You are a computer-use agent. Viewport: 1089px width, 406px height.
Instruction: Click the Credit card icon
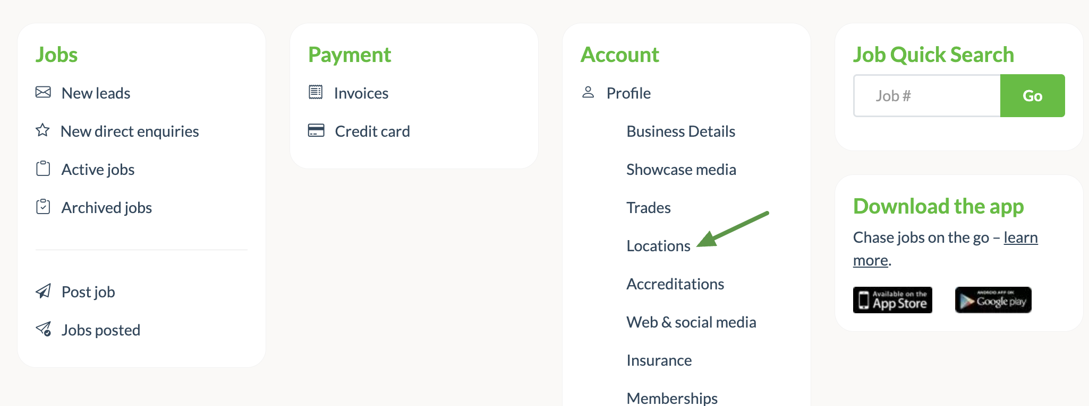[x=316, y=130]
